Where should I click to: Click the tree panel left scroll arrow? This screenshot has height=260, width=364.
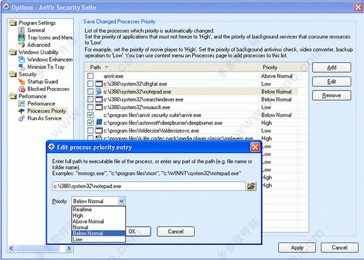pyautogui.click(x=12, y=248)
